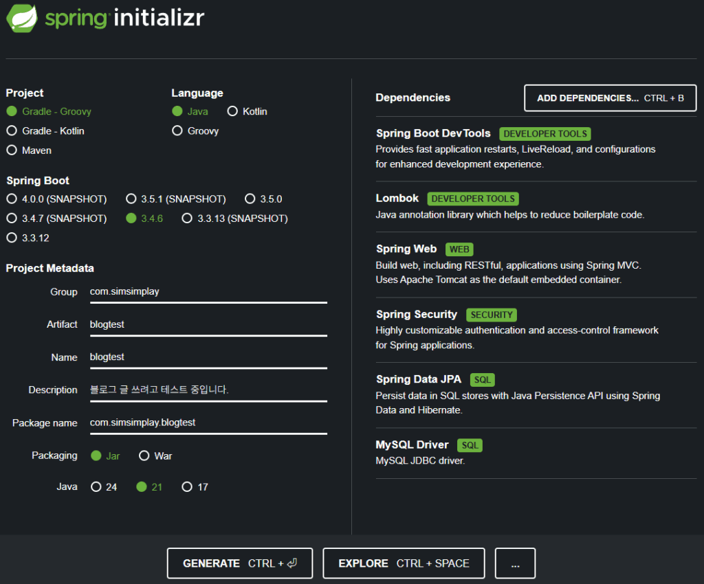This screenshot has width=704, height=584.
Task: Click the Spring Security dependency entry
Action: click(536, 330)
